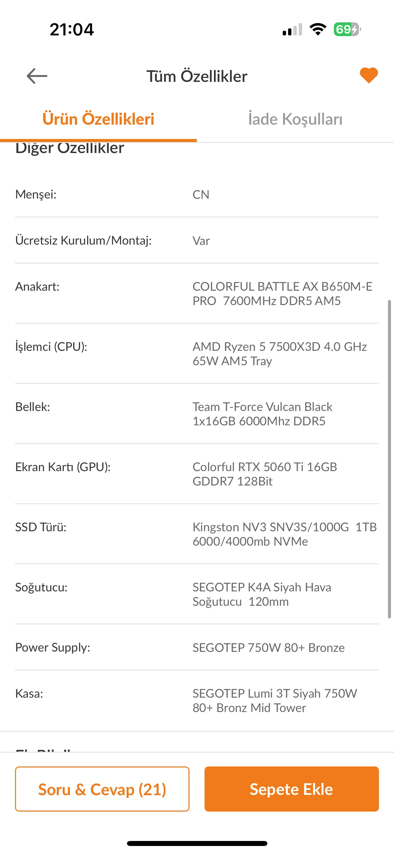
Task: Tap the home indicator bar at bottom
Action: (x=197, y=843)
